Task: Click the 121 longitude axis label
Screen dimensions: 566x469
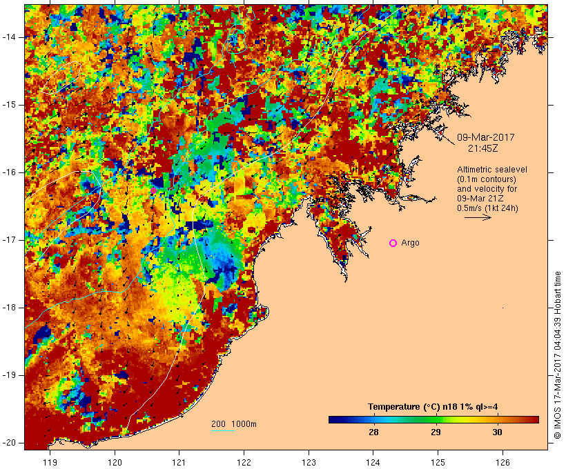Action: tap(179, 462)
